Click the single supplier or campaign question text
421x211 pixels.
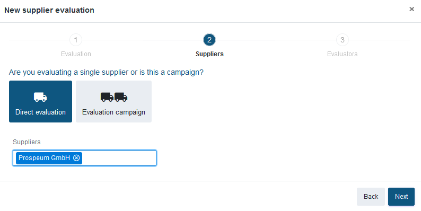107,72
